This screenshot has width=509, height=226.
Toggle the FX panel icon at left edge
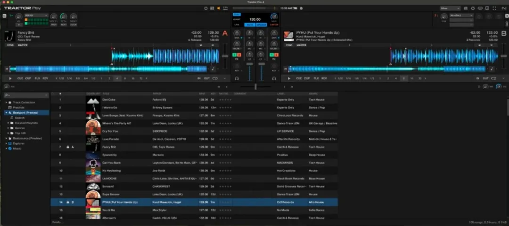[4, 16]
